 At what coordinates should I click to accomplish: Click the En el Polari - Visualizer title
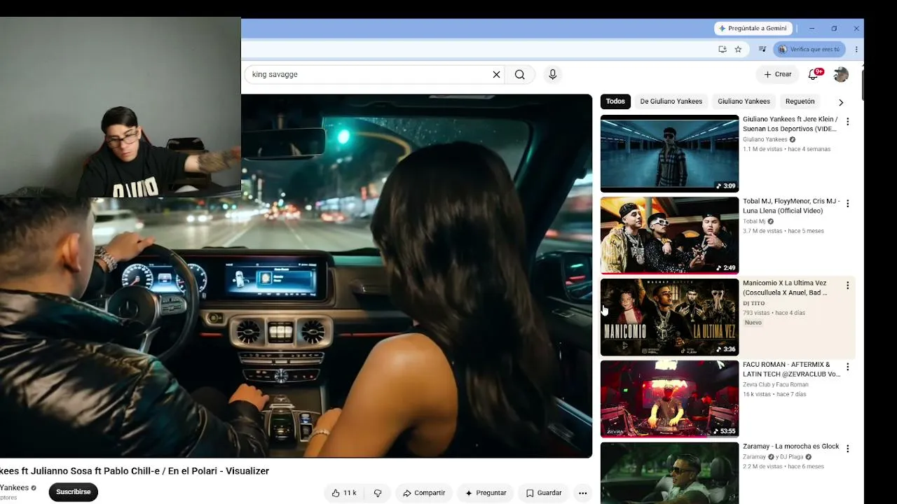coord(135,471)
